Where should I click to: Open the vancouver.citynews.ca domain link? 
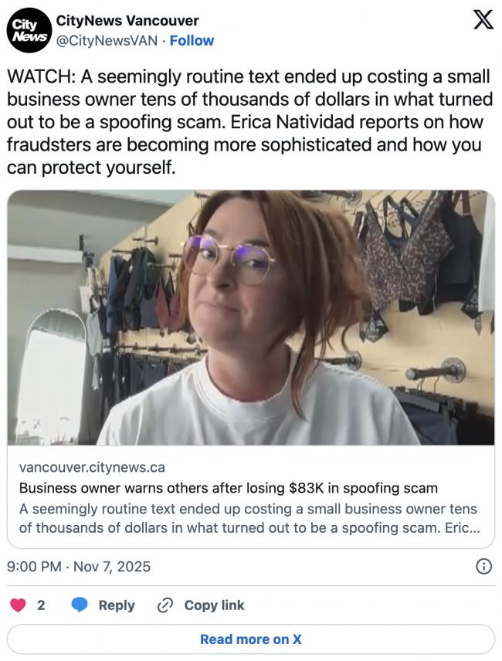pos(92,467)
